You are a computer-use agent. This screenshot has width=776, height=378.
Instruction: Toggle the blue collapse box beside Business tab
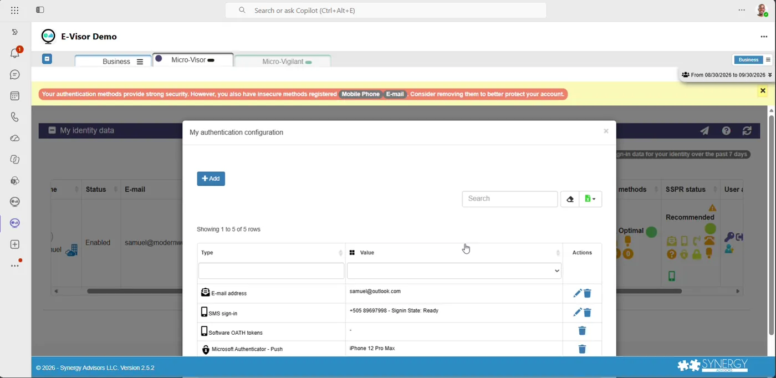point(47,59)
